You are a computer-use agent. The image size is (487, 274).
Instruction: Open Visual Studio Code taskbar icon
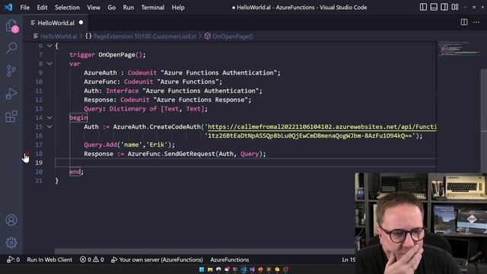(x=243, y=269)
